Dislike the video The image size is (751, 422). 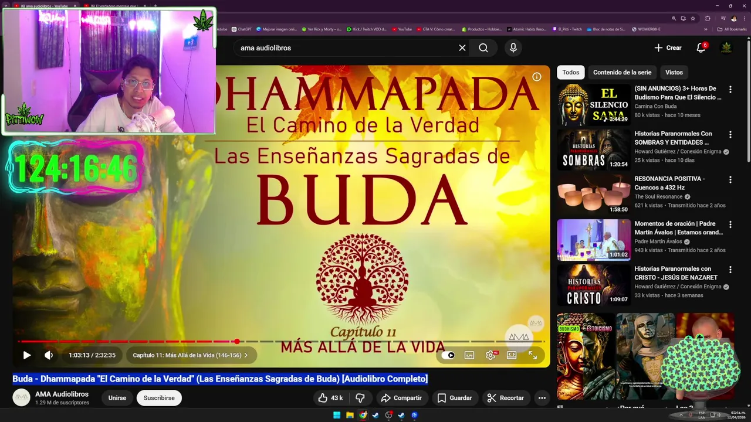pyautogui.click(x=360, y=398)
